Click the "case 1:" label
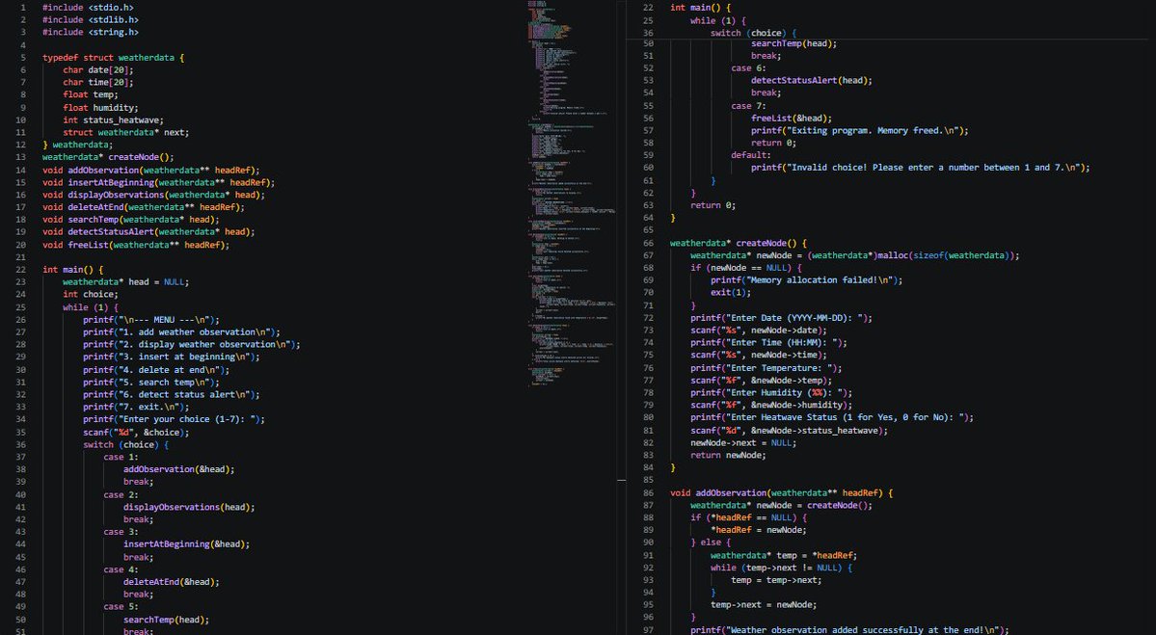Screen dimensions: 1156x635 click(121, 458)
